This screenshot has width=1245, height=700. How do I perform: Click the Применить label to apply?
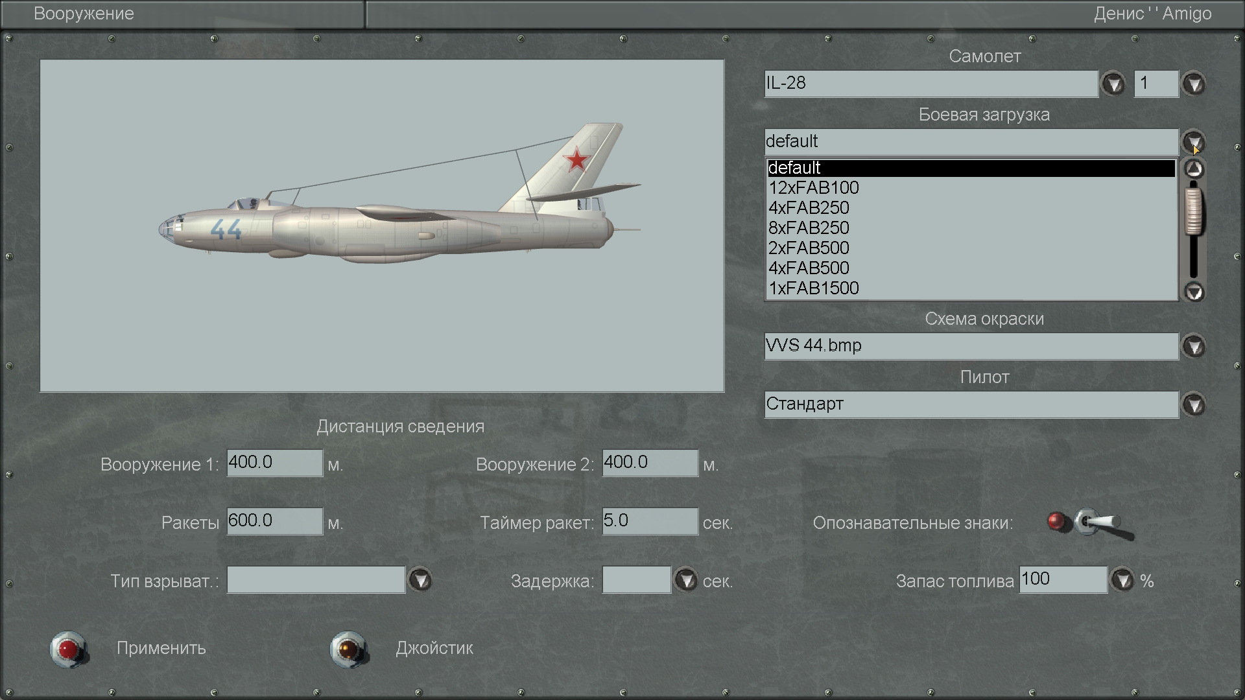pos(161,648)
